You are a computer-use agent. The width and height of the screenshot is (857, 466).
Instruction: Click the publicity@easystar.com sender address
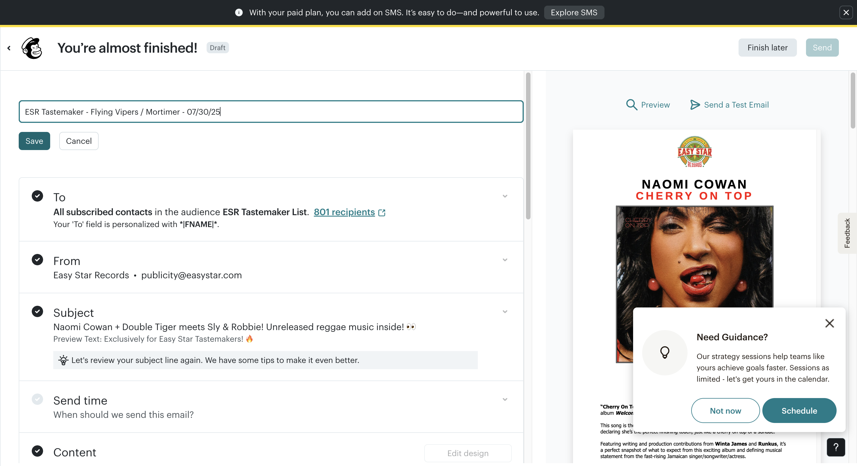pos(191,275)
